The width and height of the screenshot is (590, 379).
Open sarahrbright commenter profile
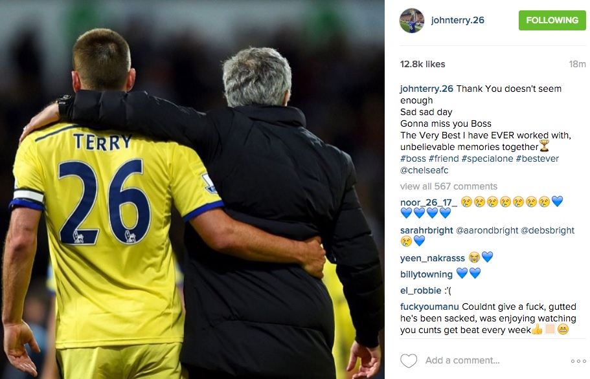tap(426, 230)
